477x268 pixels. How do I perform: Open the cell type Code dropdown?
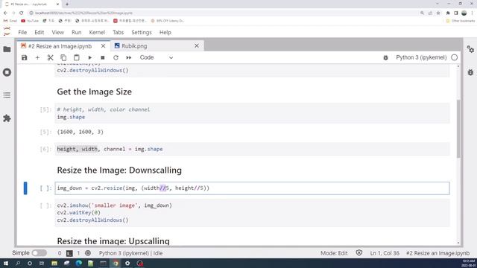click(157, 57)
